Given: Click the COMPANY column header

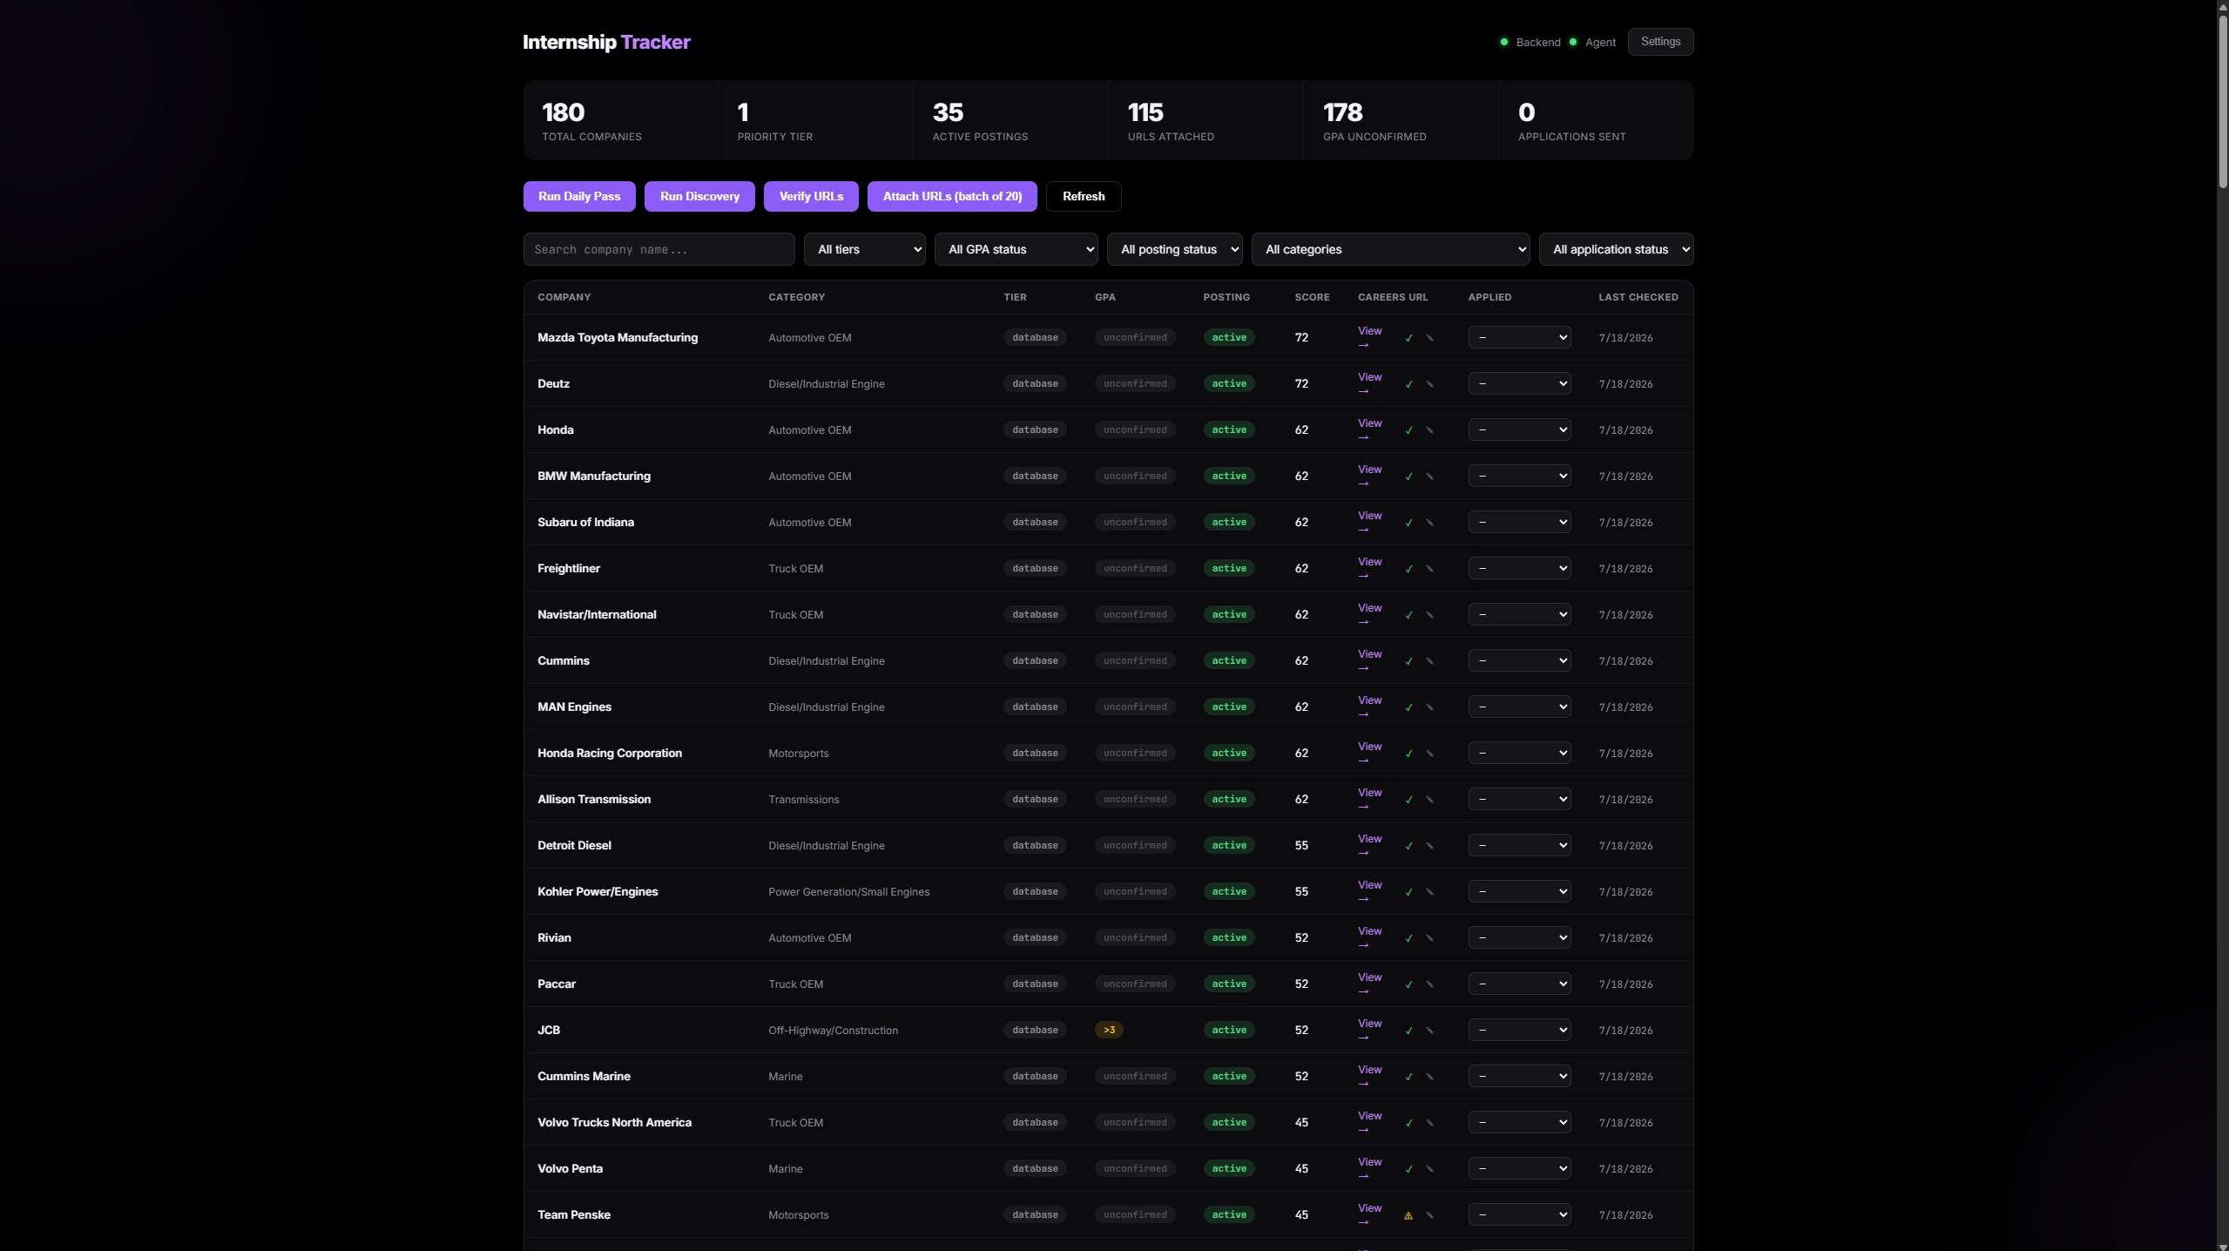Looking at the screenshot, I should (x=564, y=297).
